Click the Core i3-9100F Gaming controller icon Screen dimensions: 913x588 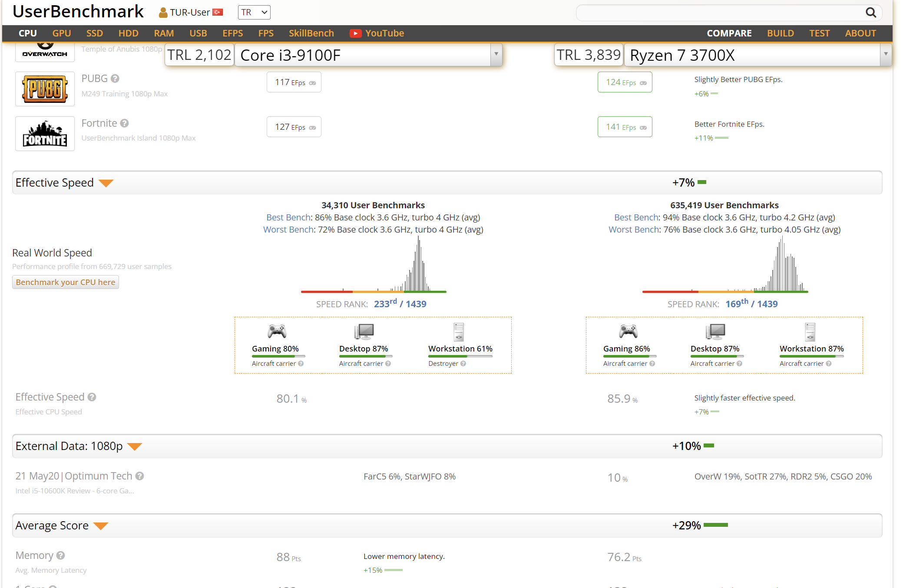pyautogui.click(x=277, y=332)
